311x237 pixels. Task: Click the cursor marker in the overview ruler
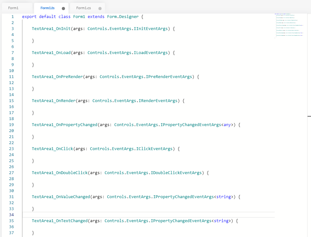[x=309, y=116]
